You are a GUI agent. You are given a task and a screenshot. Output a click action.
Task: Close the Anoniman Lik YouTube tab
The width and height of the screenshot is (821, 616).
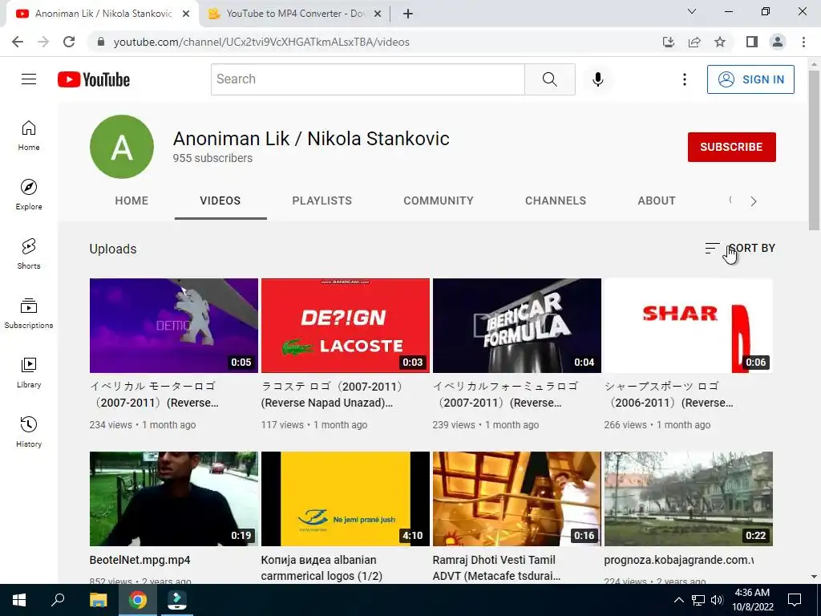pos(186,14)
